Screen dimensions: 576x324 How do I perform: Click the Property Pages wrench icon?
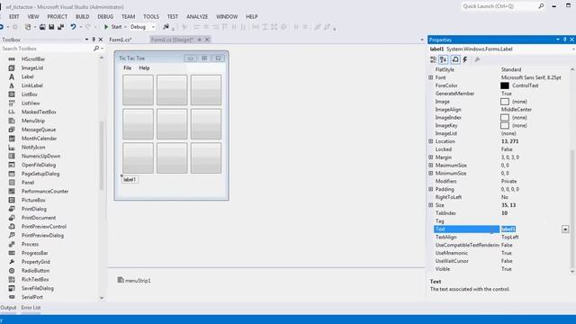click(477, 59)
